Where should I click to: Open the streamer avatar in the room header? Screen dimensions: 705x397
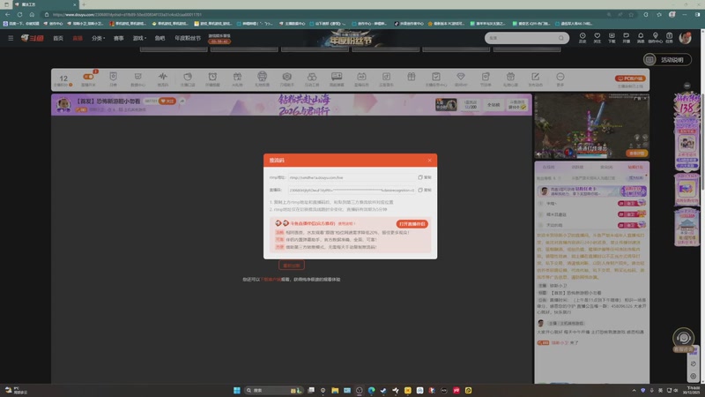pos(63,104)
